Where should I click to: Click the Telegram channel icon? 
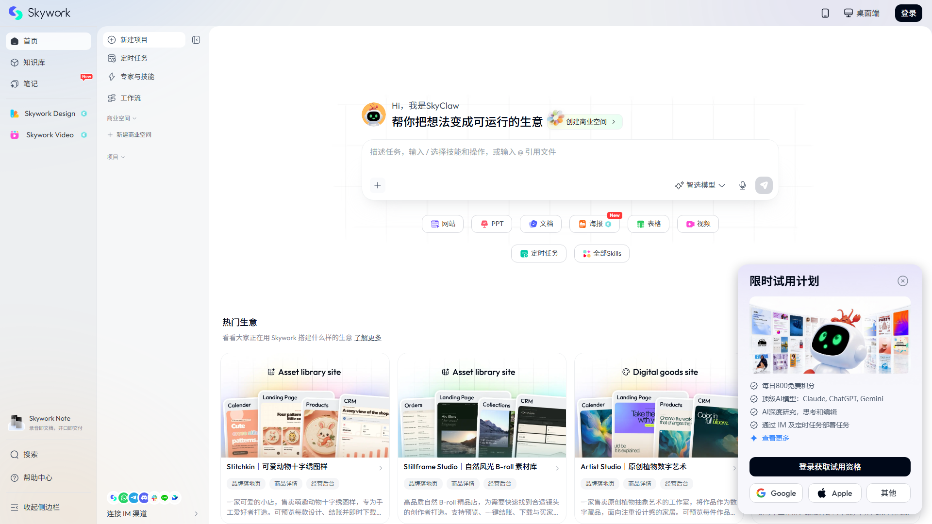134,498
